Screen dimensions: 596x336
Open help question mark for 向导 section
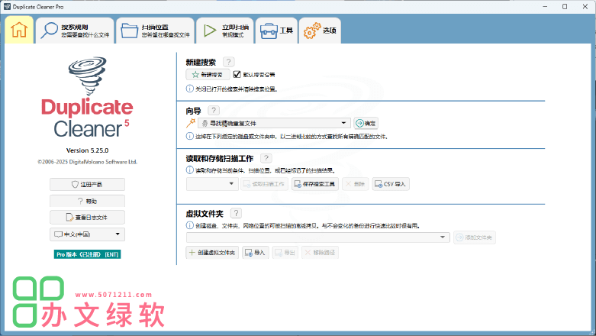[x=214, y=111]
